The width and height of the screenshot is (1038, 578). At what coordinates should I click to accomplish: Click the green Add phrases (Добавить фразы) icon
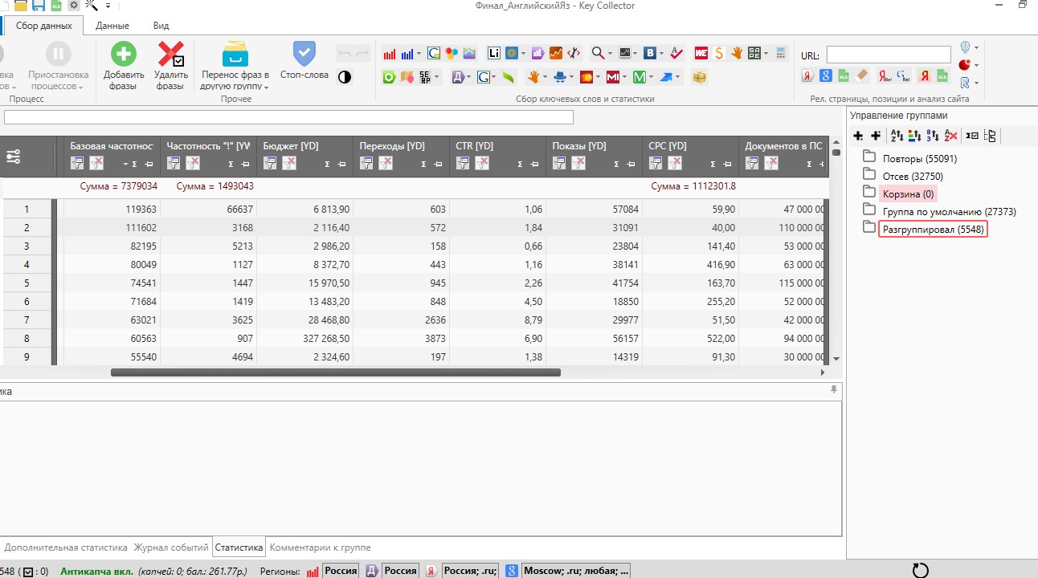(x=123, y=55)
